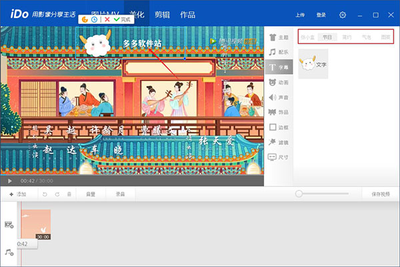
Task: Open the 饰品 decoration panel
Action: pos(279,112)
